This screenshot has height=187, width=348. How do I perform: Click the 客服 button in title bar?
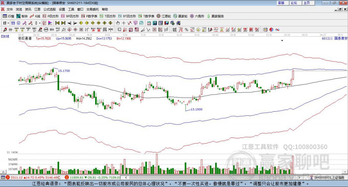pyautogui.click(x=282, y=3)
